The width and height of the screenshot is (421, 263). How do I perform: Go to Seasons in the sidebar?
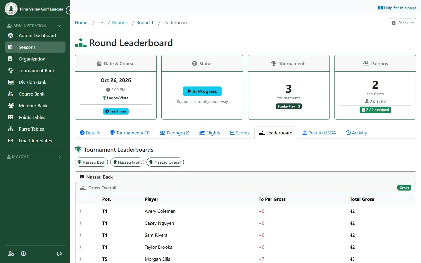click(x=35, y=47)
